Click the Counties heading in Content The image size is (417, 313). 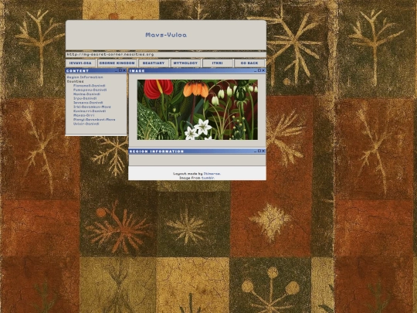[x=75, y=81]
